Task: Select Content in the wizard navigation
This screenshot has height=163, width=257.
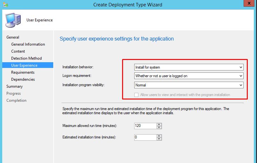Action: coord(18,51)
